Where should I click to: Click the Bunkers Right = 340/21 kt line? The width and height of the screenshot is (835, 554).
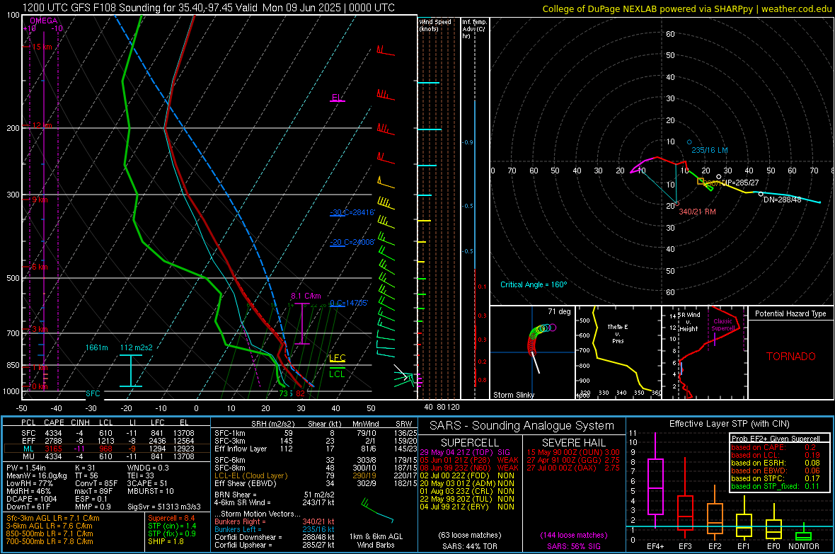click(x=275, y=522)
